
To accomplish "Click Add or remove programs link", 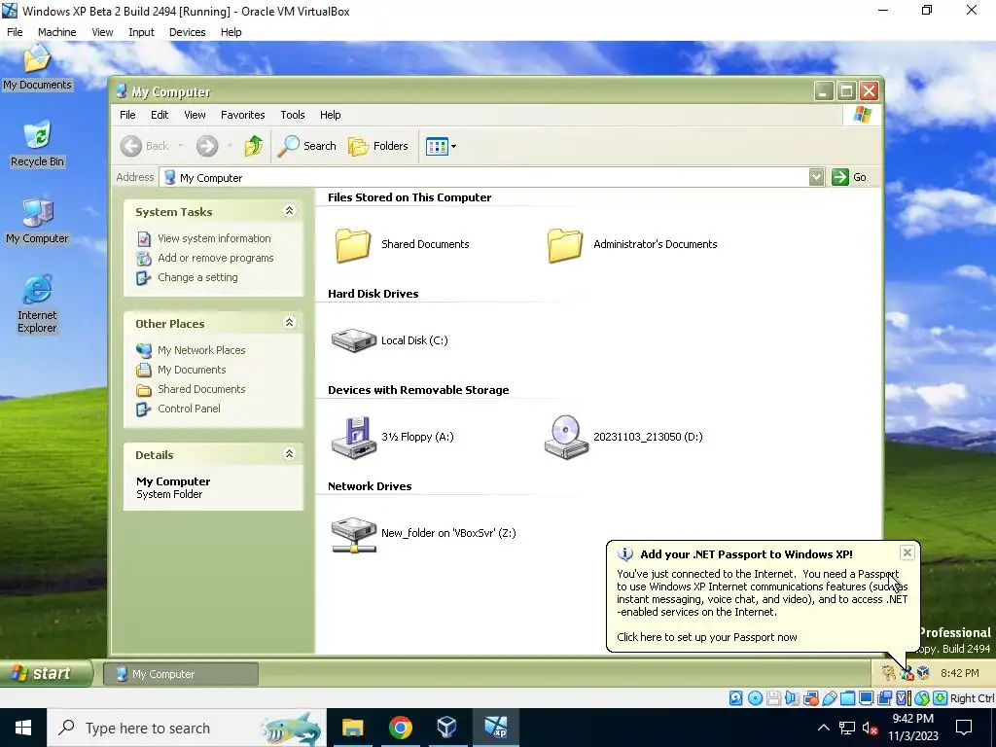I will (215, 258).
